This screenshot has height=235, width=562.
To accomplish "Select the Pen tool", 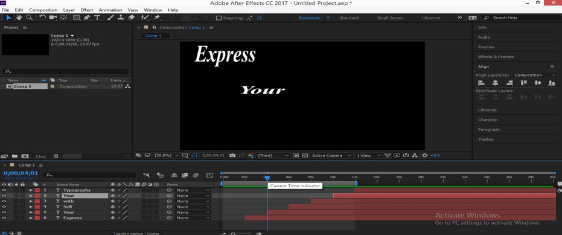I will [x=87, y=18].
